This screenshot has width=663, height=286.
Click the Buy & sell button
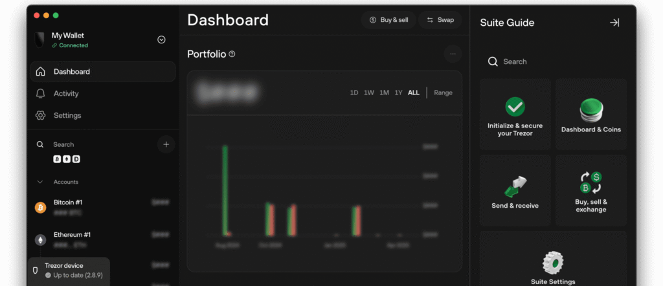[388, 20]
